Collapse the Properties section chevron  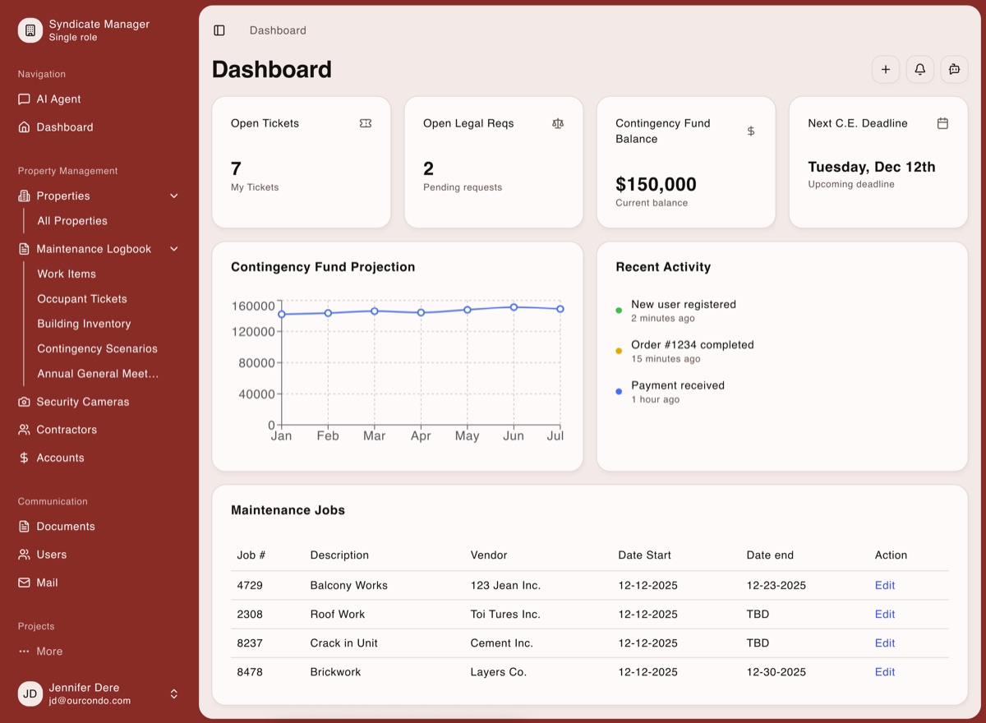click(174, 196)
